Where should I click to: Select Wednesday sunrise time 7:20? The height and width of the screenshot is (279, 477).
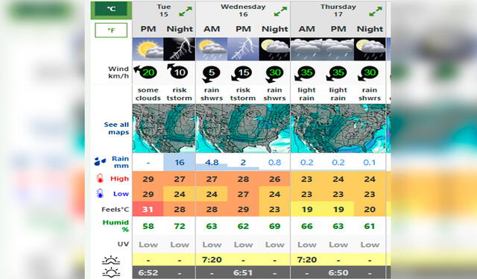coord(212,260)
